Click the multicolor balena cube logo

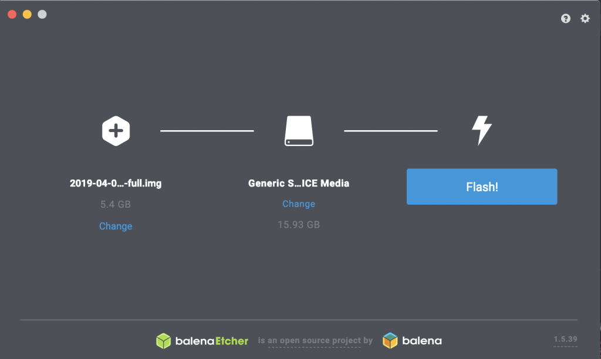tap(390, 341)
